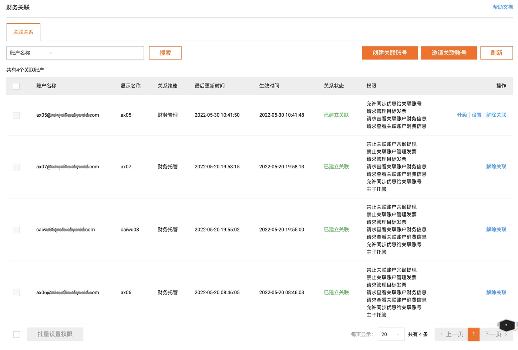Viewport: 518px width, 350px height.
Task: Click update time 2022-05-20 19:58:15
Action: pyautogui.click(x=217, y=167)
